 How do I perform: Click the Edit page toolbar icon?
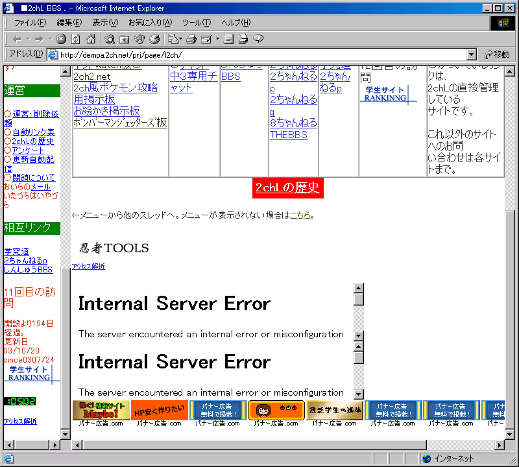pyautogui.click(x=206, y=39)
